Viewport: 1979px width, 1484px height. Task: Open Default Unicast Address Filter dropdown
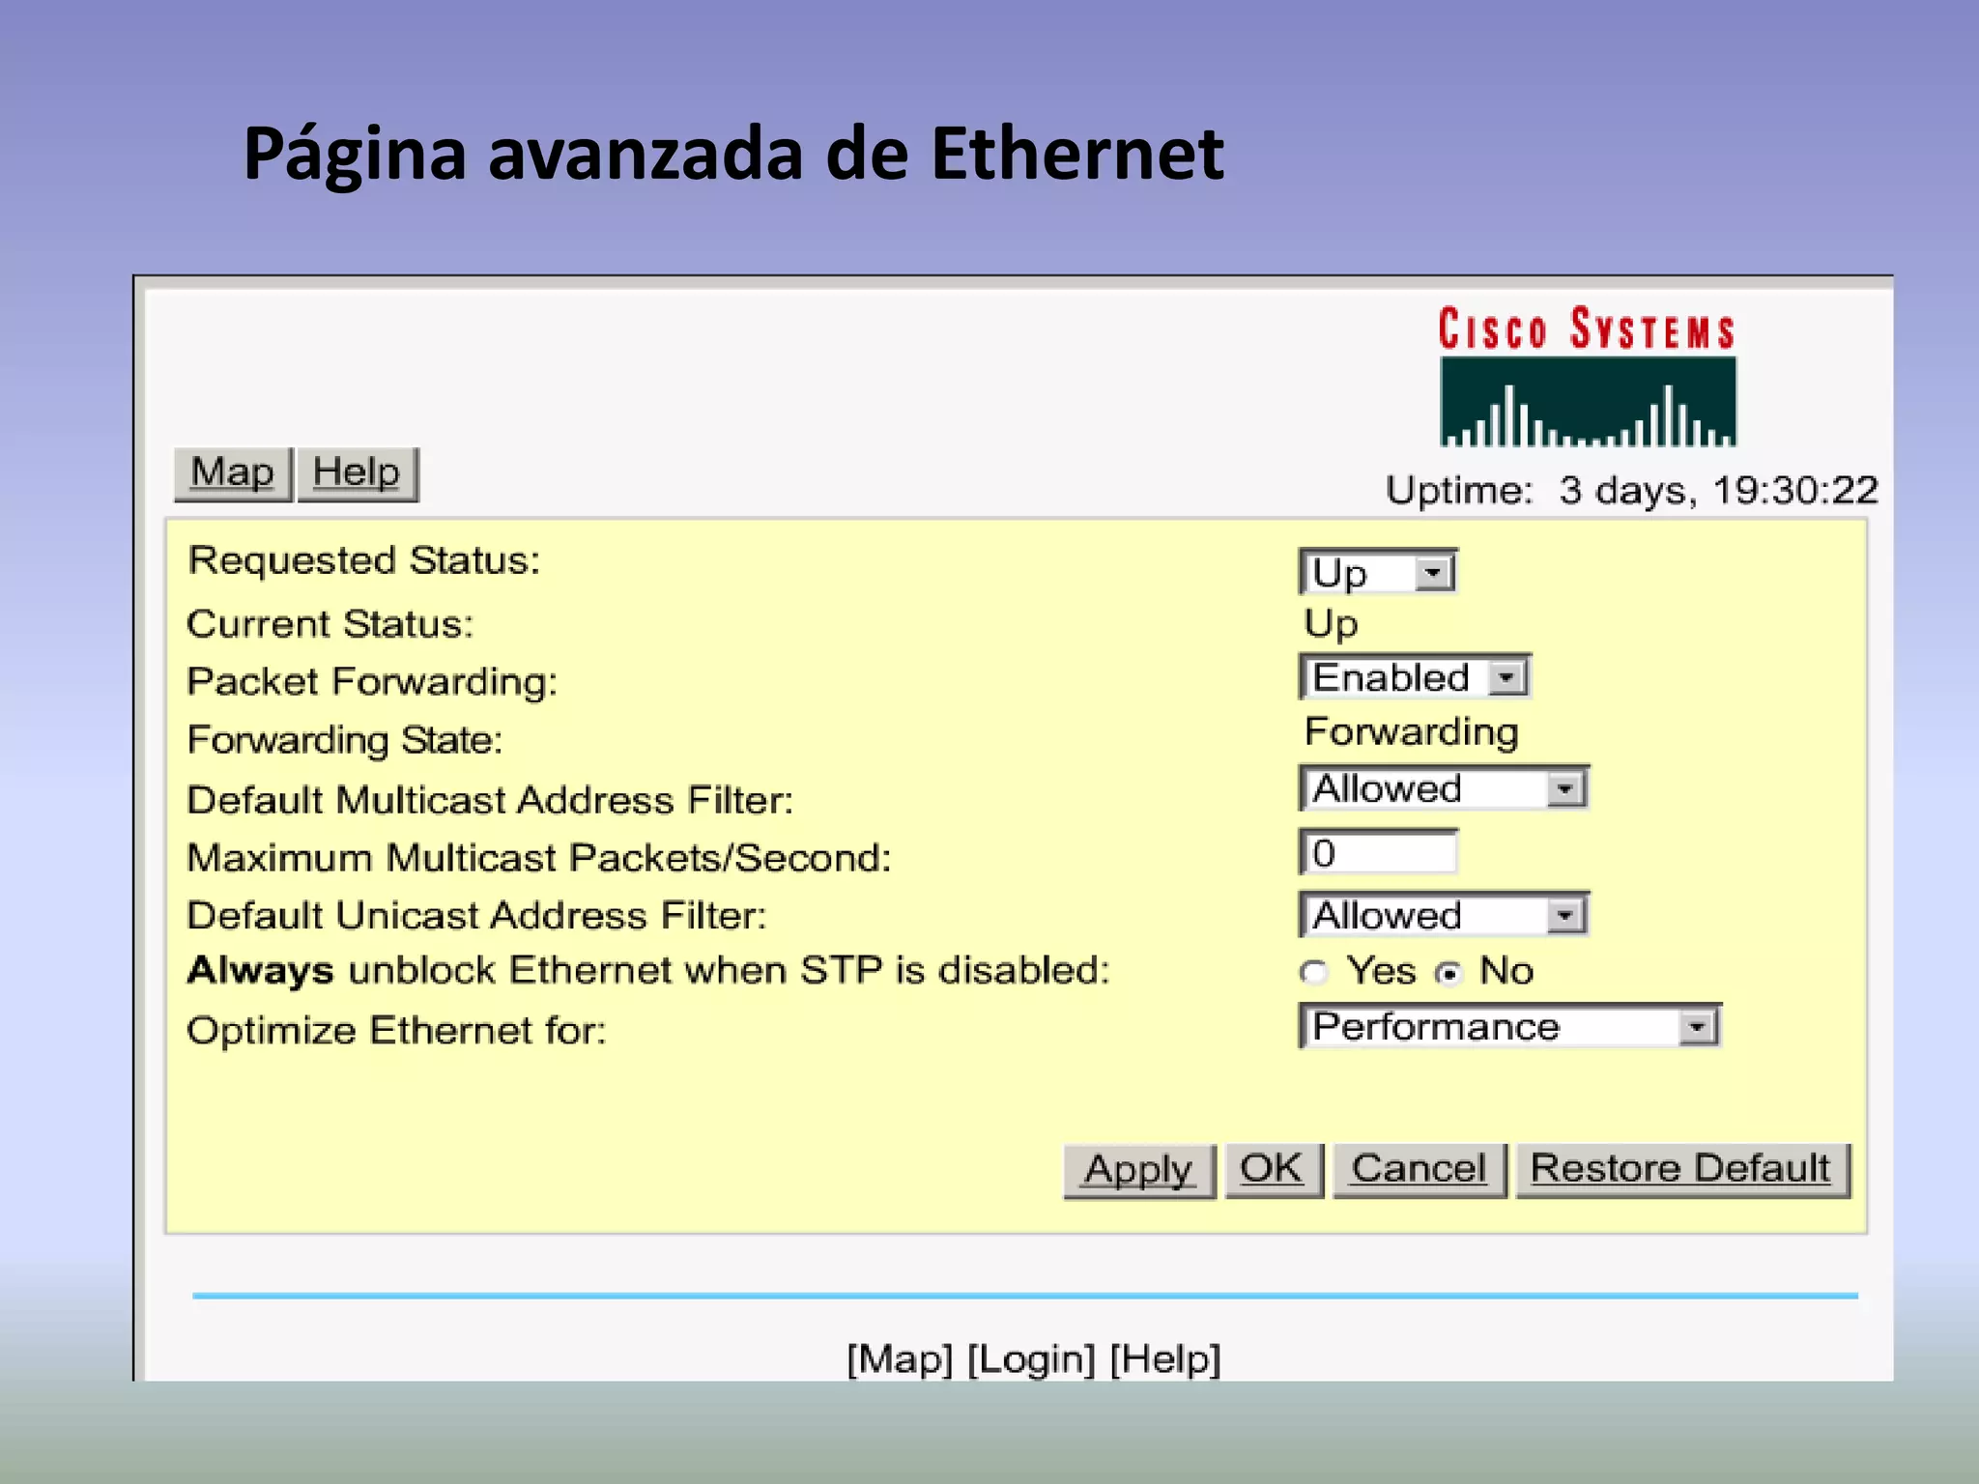pos(1444,915)
